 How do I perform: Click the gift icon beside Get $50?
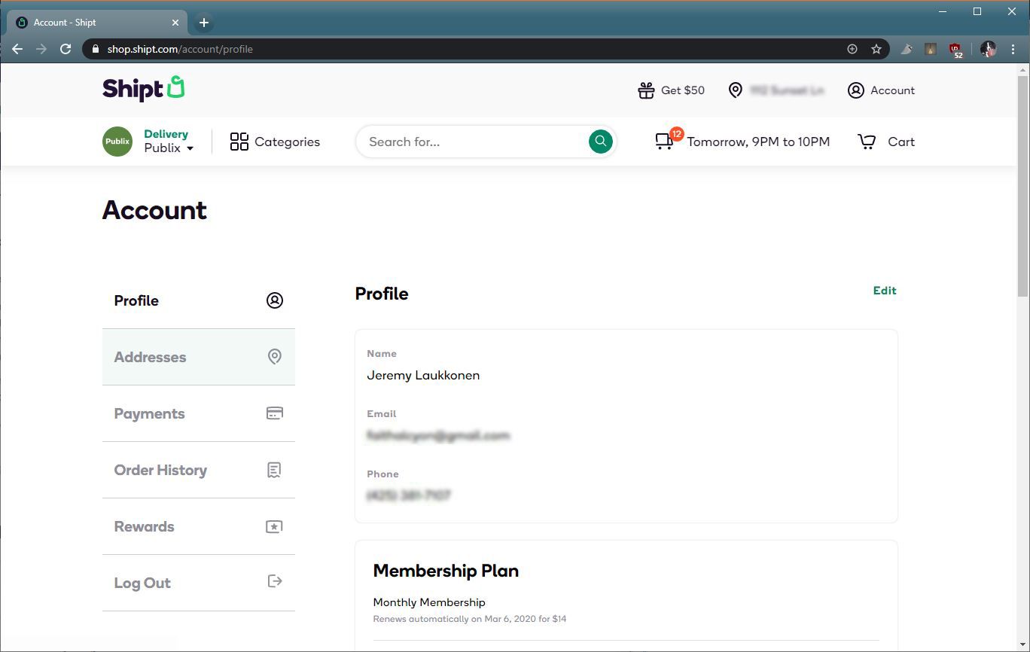tap(646, 90)
